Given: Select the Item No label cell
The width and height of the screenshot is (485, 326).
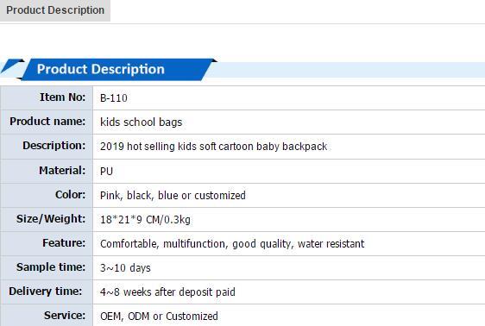Looking at the screenshot, I should [x=47, y=97].
